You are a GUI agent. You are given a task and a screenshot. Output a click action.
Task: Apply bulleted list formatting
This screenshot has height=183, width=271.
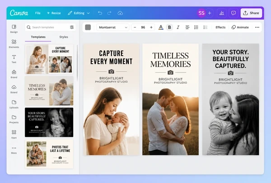coord(196,27)
